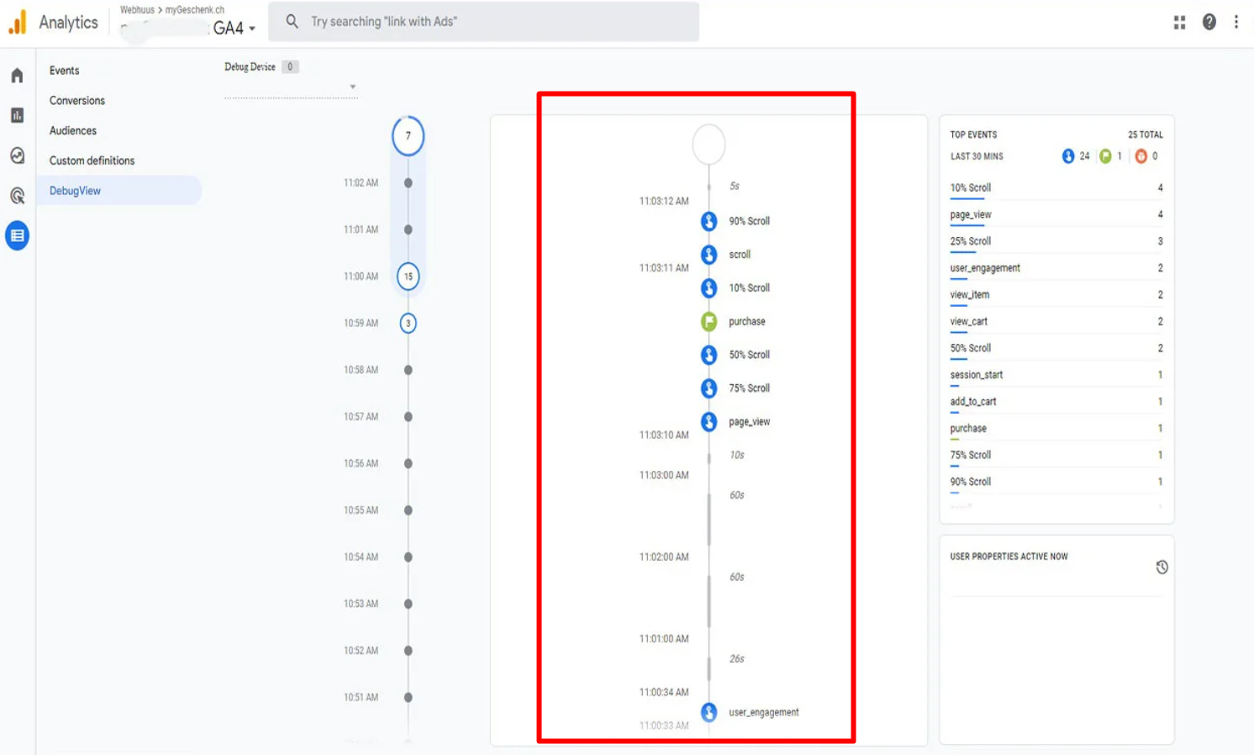Open the Reports bar chart icon
This screenshot has width=1254, height=755.
(x=17, y=115)
